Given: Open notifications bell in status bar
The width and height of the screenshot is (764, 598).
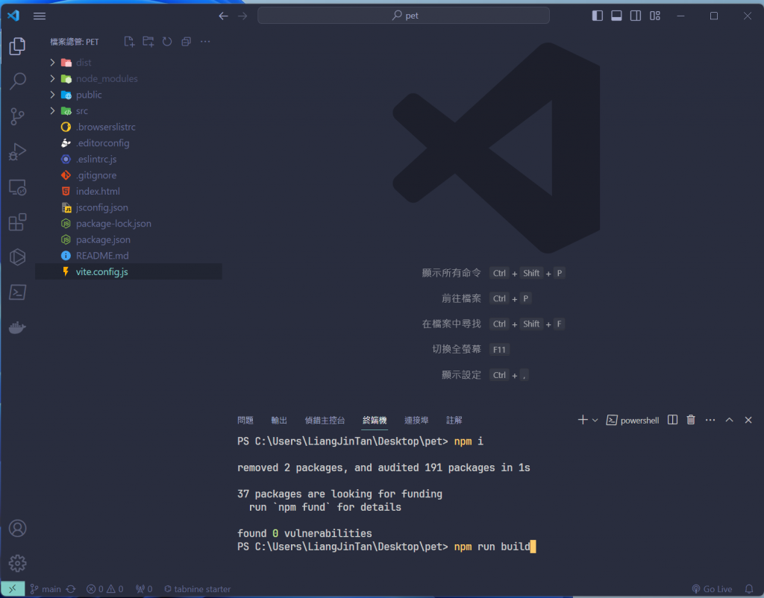Looking at the screenshot, I should coord(749,589).
